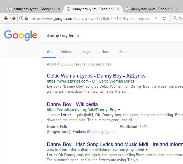The height and width of the screenshot is (164, 183).
Task: Open the Frederic Weatherly songwriter link
Action: [x=88, y=132]
